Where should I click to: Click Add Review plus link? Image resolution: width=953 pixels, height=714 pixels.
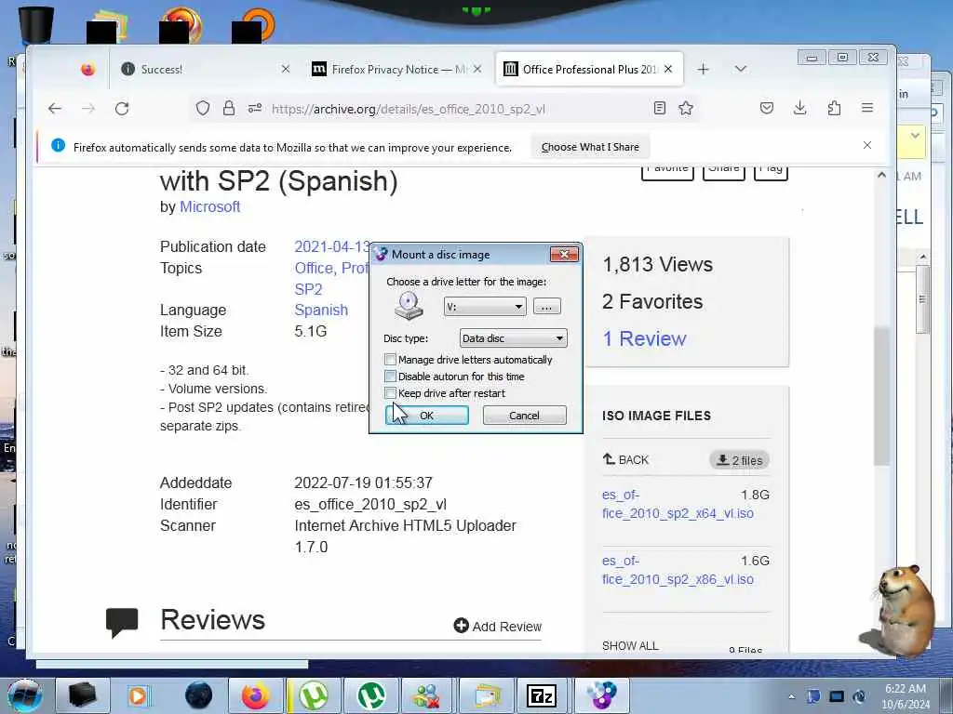click(x=498, y=626)
